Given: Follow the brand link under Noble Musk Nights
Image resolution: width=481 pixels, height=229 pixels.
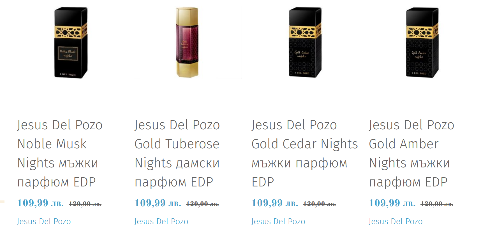Looking at the screenshot, I should pyautogui.click(x=44, y=221).
